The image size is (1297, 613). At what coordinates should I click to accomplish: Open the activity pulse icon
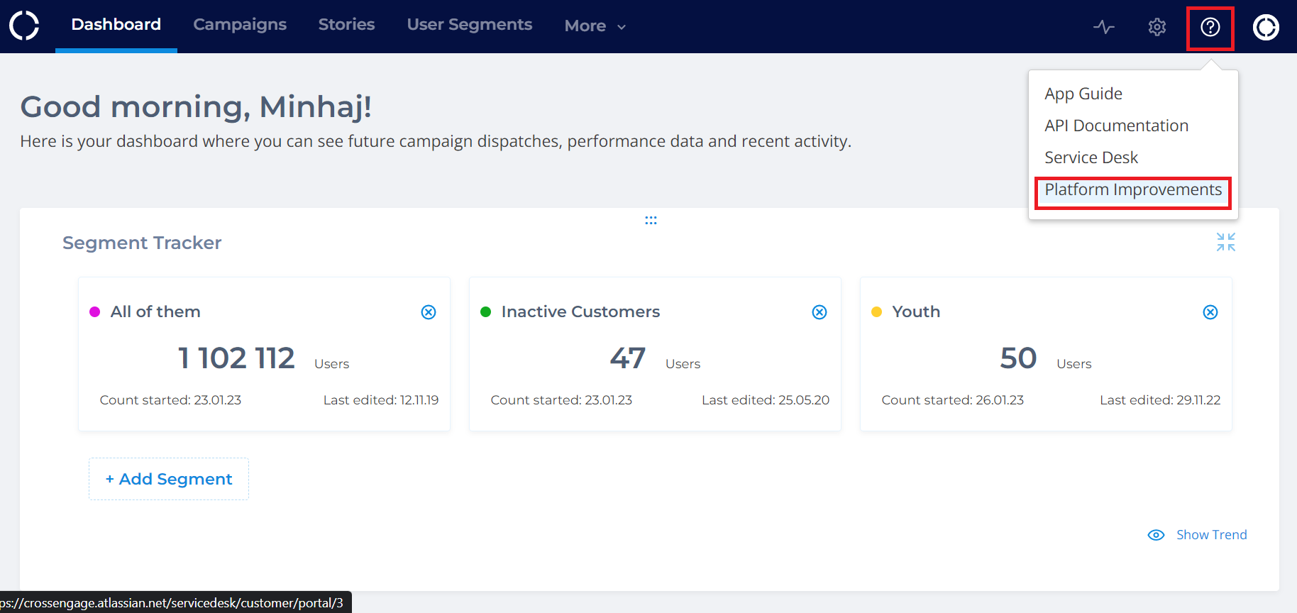coord(1103,27)
